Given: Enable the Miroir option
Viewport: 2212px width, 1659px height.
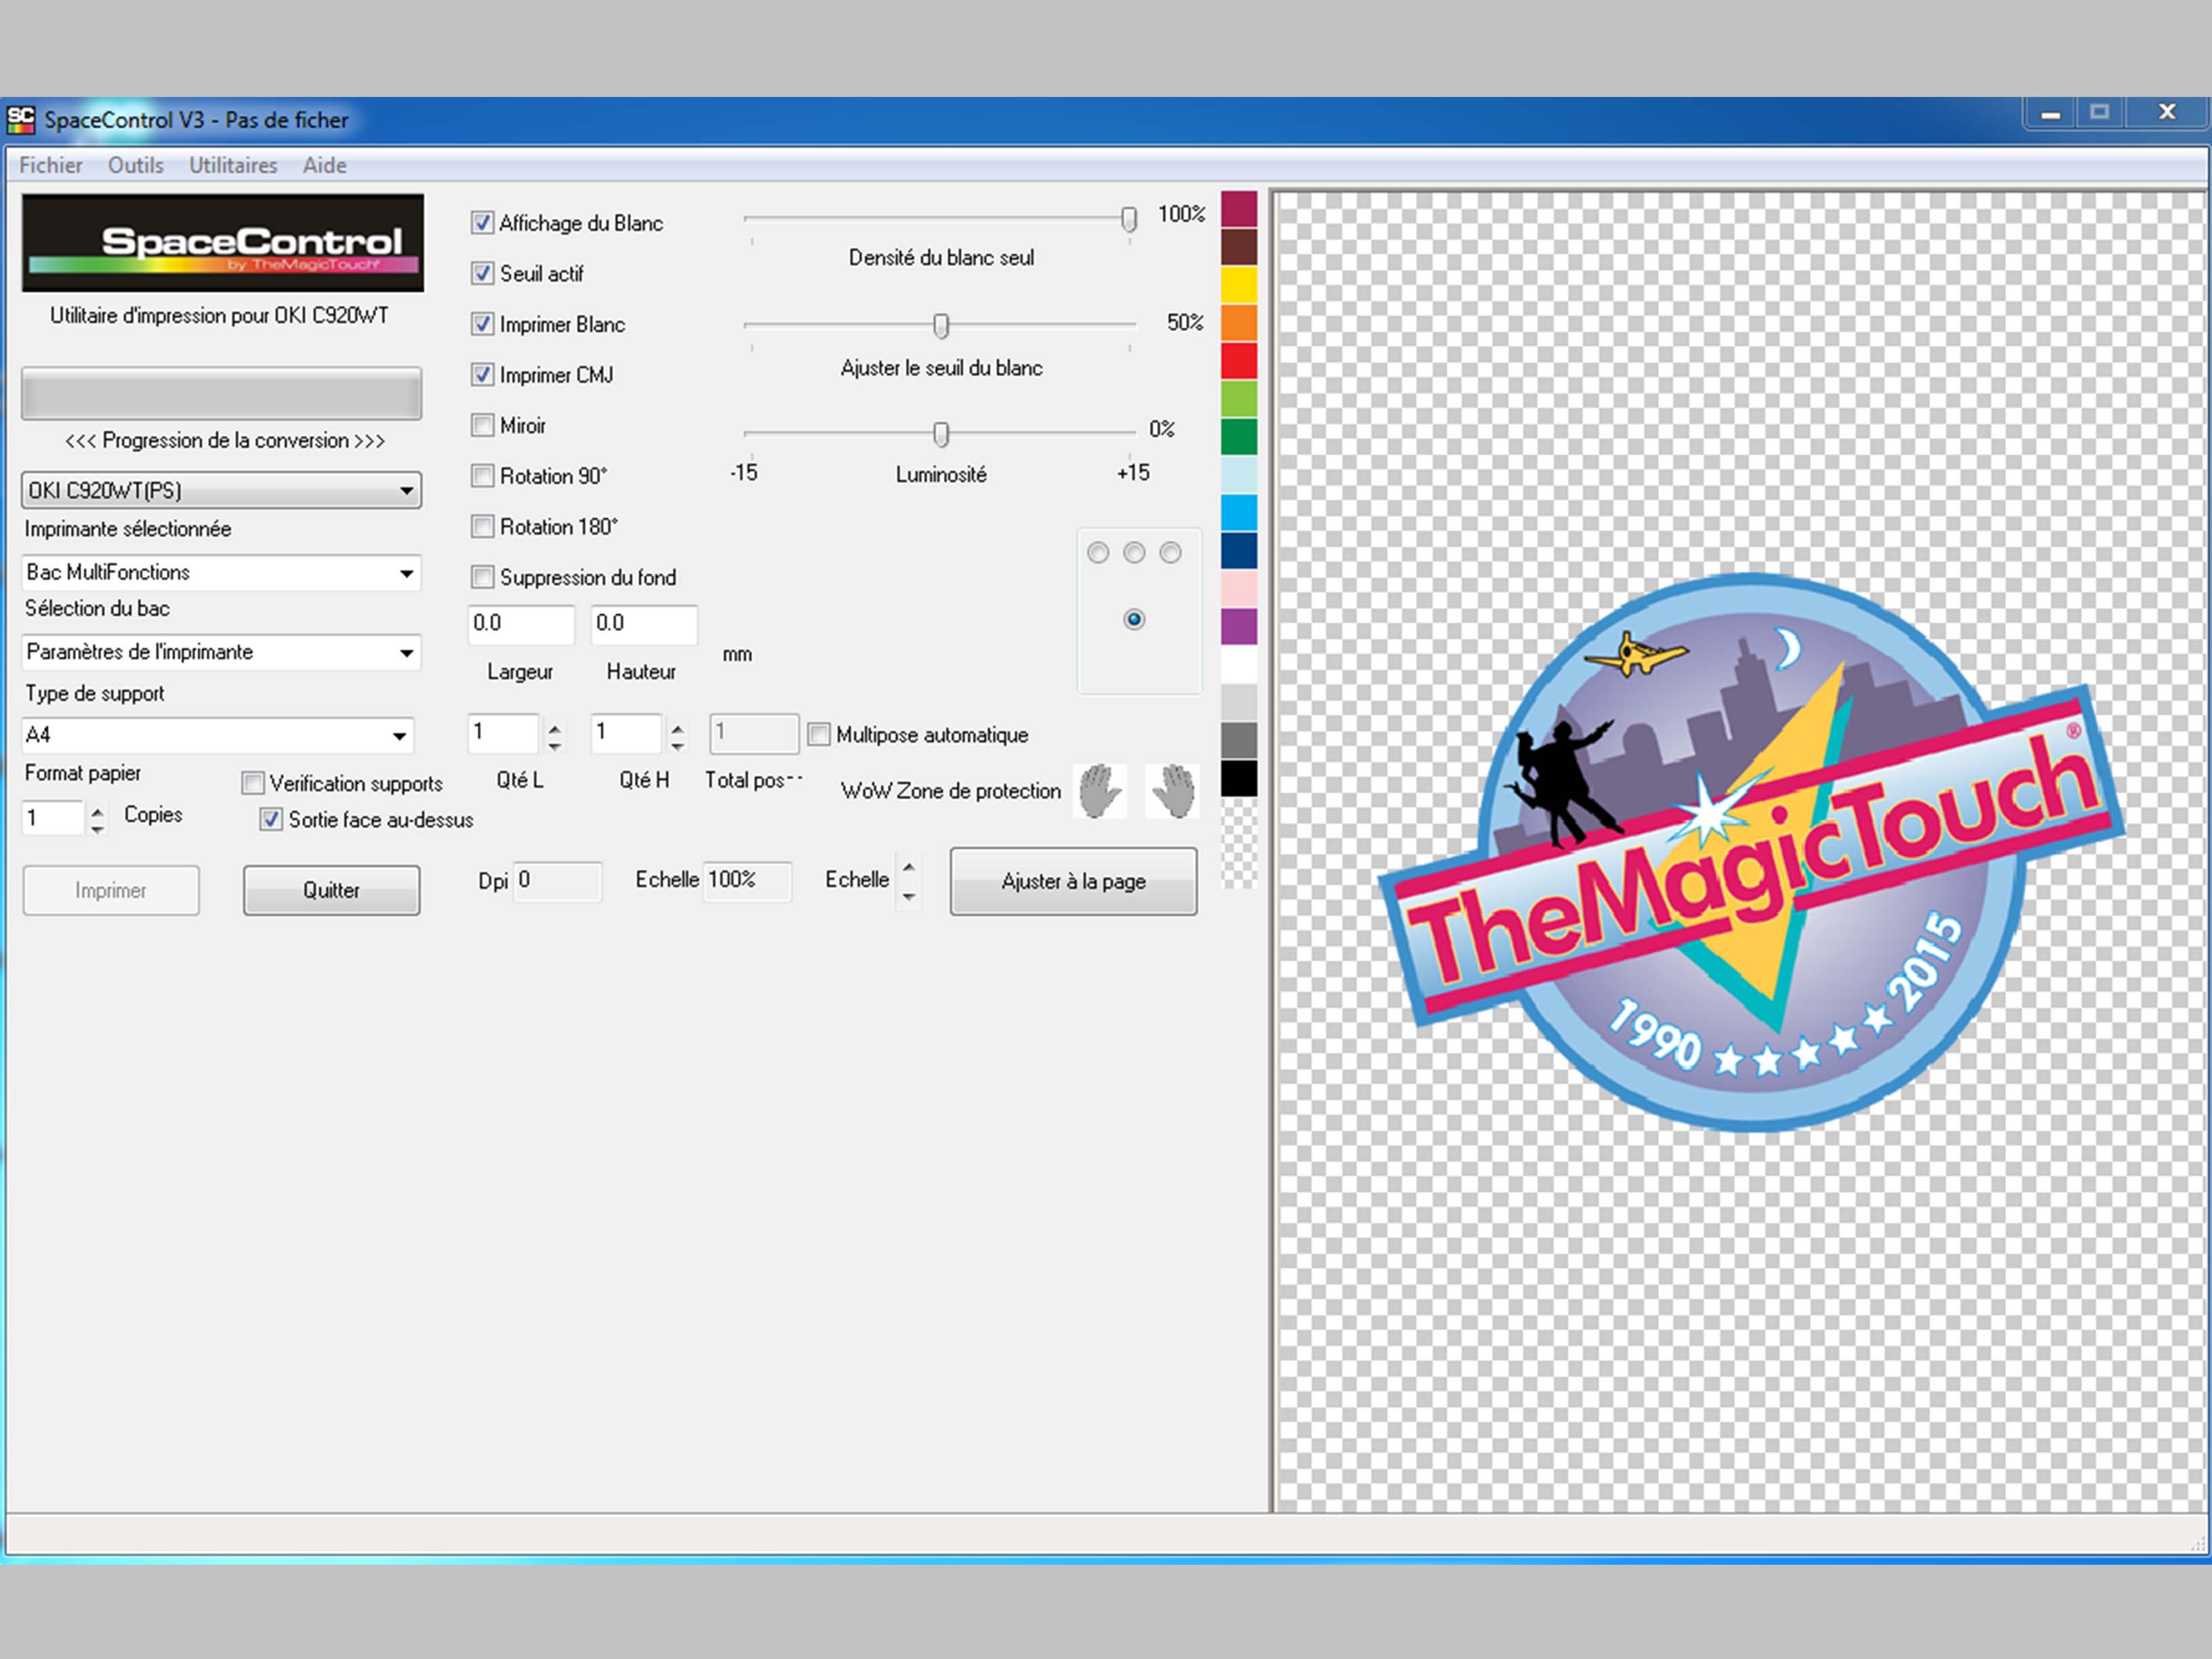Looking at the screenshot, I should [482, 425].
